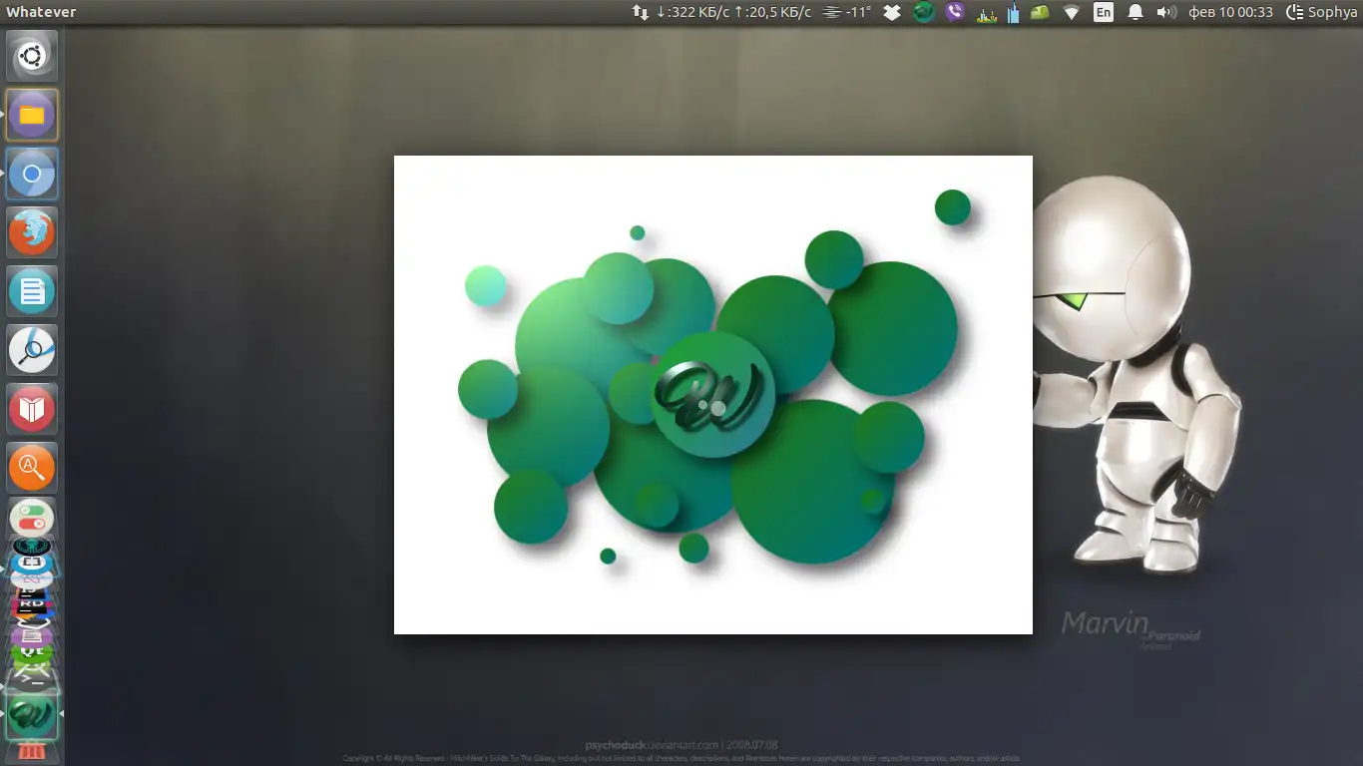Open the notifications bell indicator

pos(1135,12)
